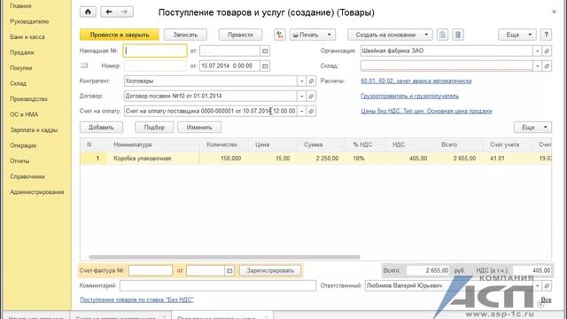Click the 18% НДС rate cell
This screenshot has height=319, width=567.
(x=366, y=159)
